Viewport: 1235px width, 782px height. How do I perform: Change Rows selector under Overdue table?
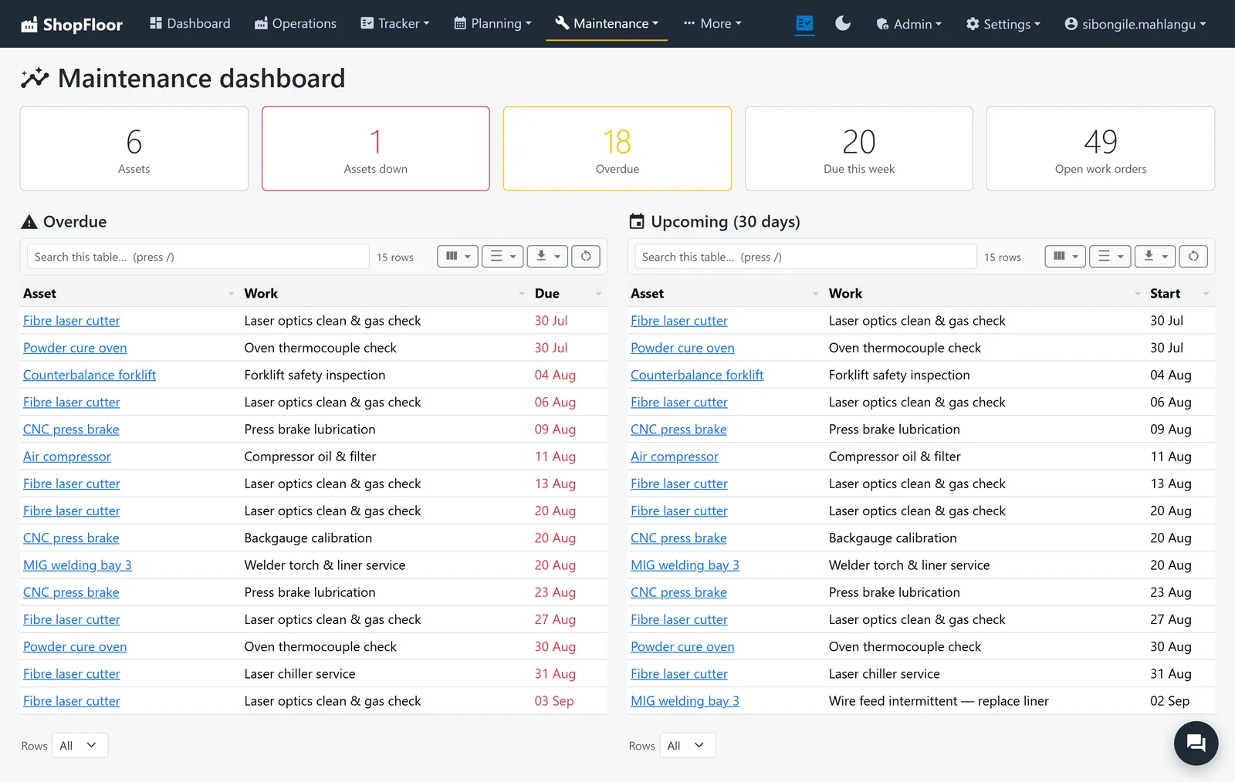pos(80,746)
